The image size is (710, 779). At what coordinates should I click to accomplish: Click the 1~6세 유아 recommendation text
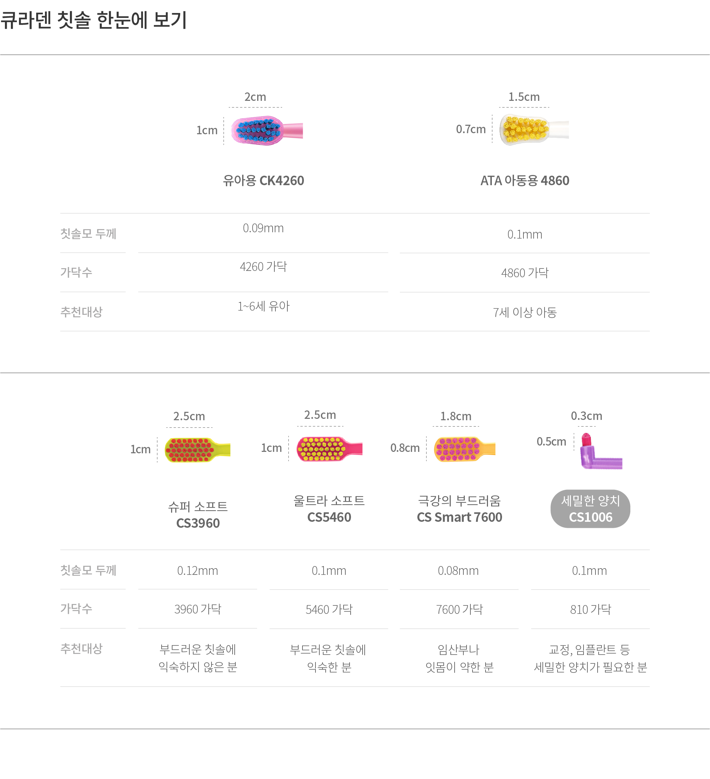[263, 306]
